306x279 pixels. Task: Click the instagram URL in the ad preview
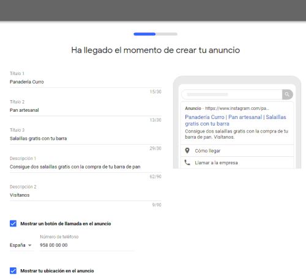pyautogui.click(x=237, y=108)
